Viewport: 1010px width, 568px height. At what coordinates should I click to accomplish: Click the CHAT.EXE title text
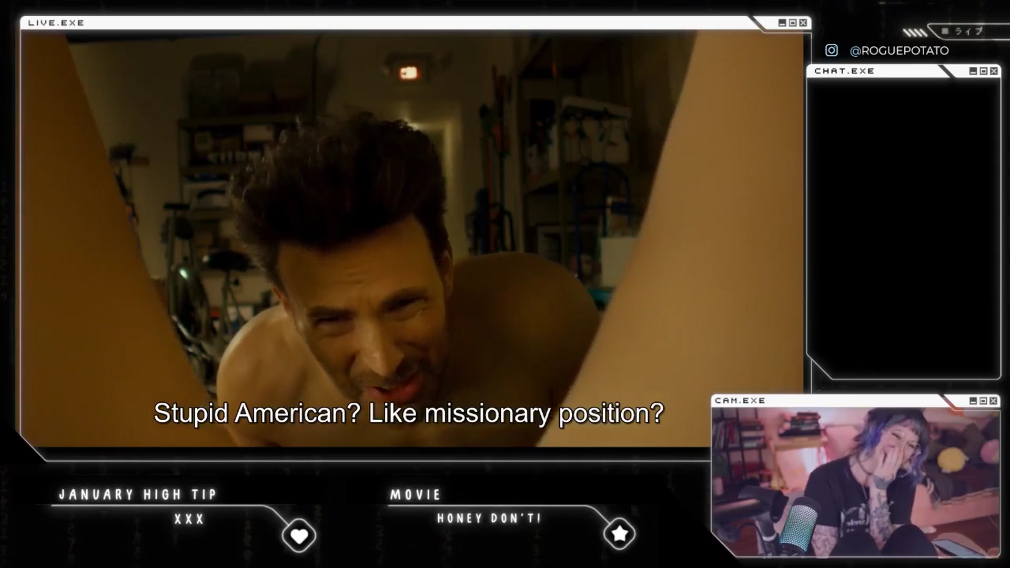click(844, 71)
